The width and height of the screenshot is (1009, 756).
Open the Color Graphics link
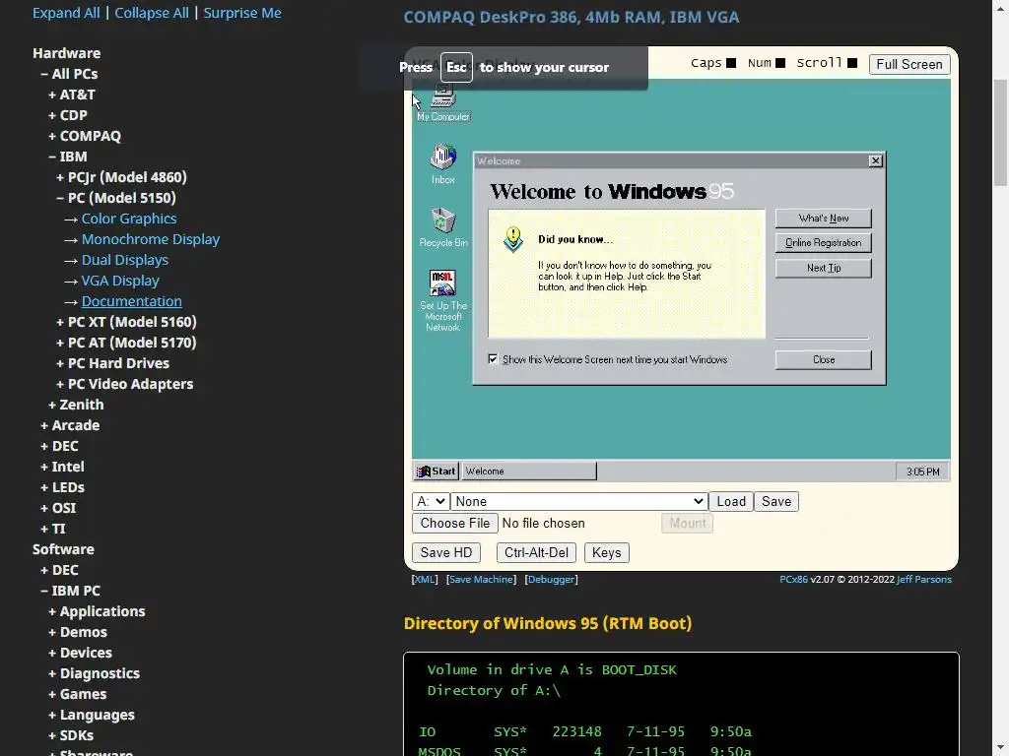click(129, 219)
